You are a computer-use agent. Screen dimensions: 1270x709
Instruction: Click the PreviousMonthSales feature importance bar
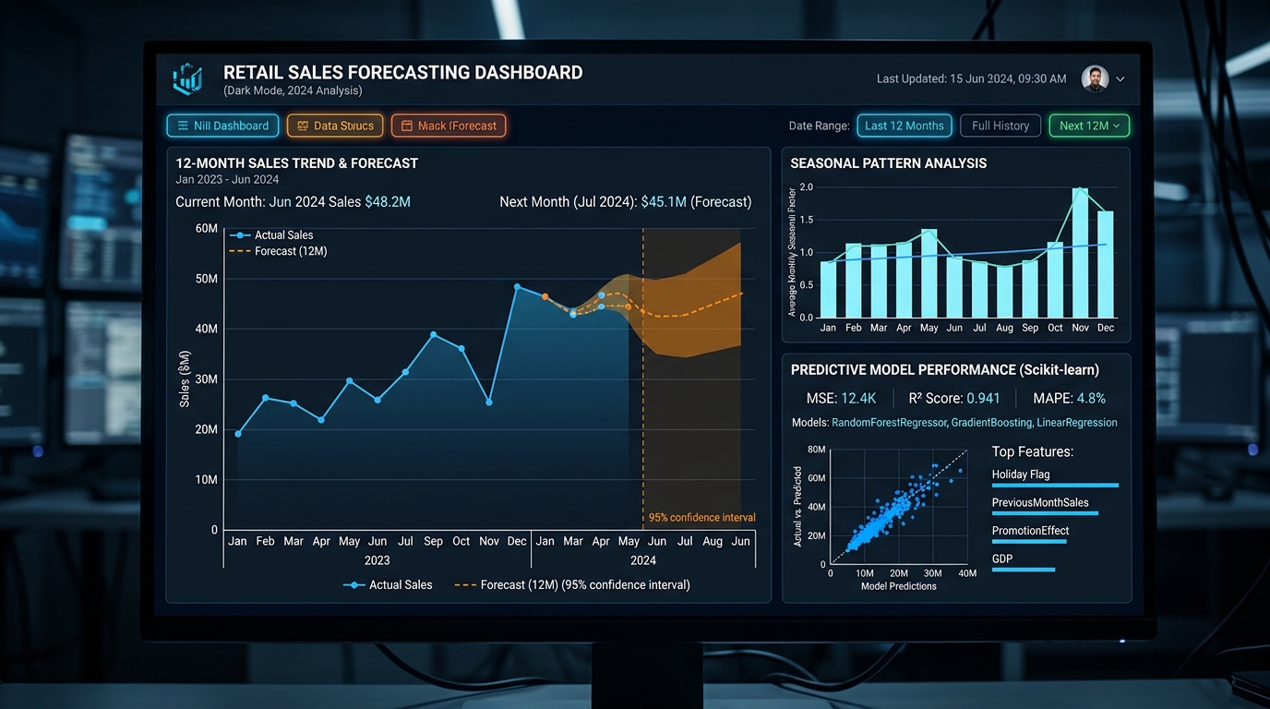(x=1045, y=513)
